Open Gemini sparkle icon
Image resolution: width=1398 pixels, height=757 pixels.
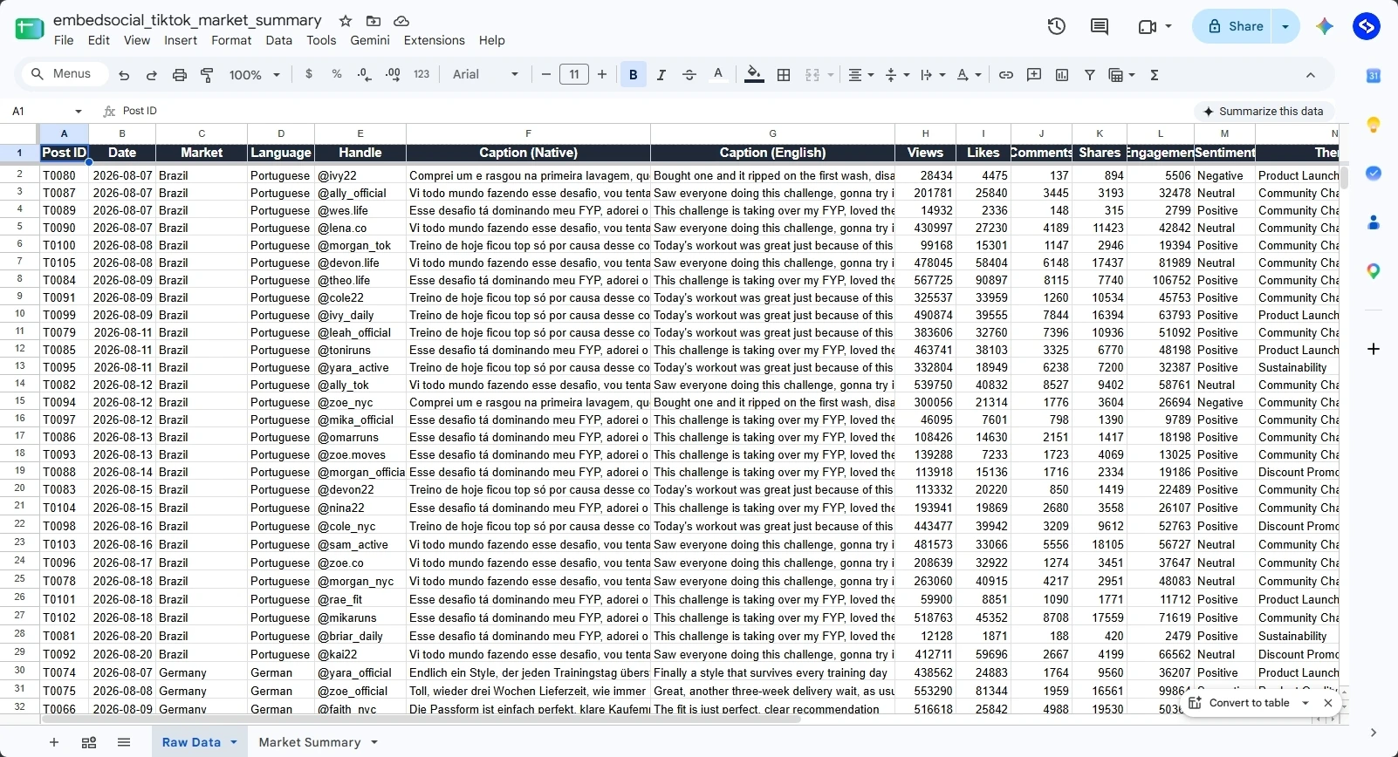click(x=1325, y=26)
